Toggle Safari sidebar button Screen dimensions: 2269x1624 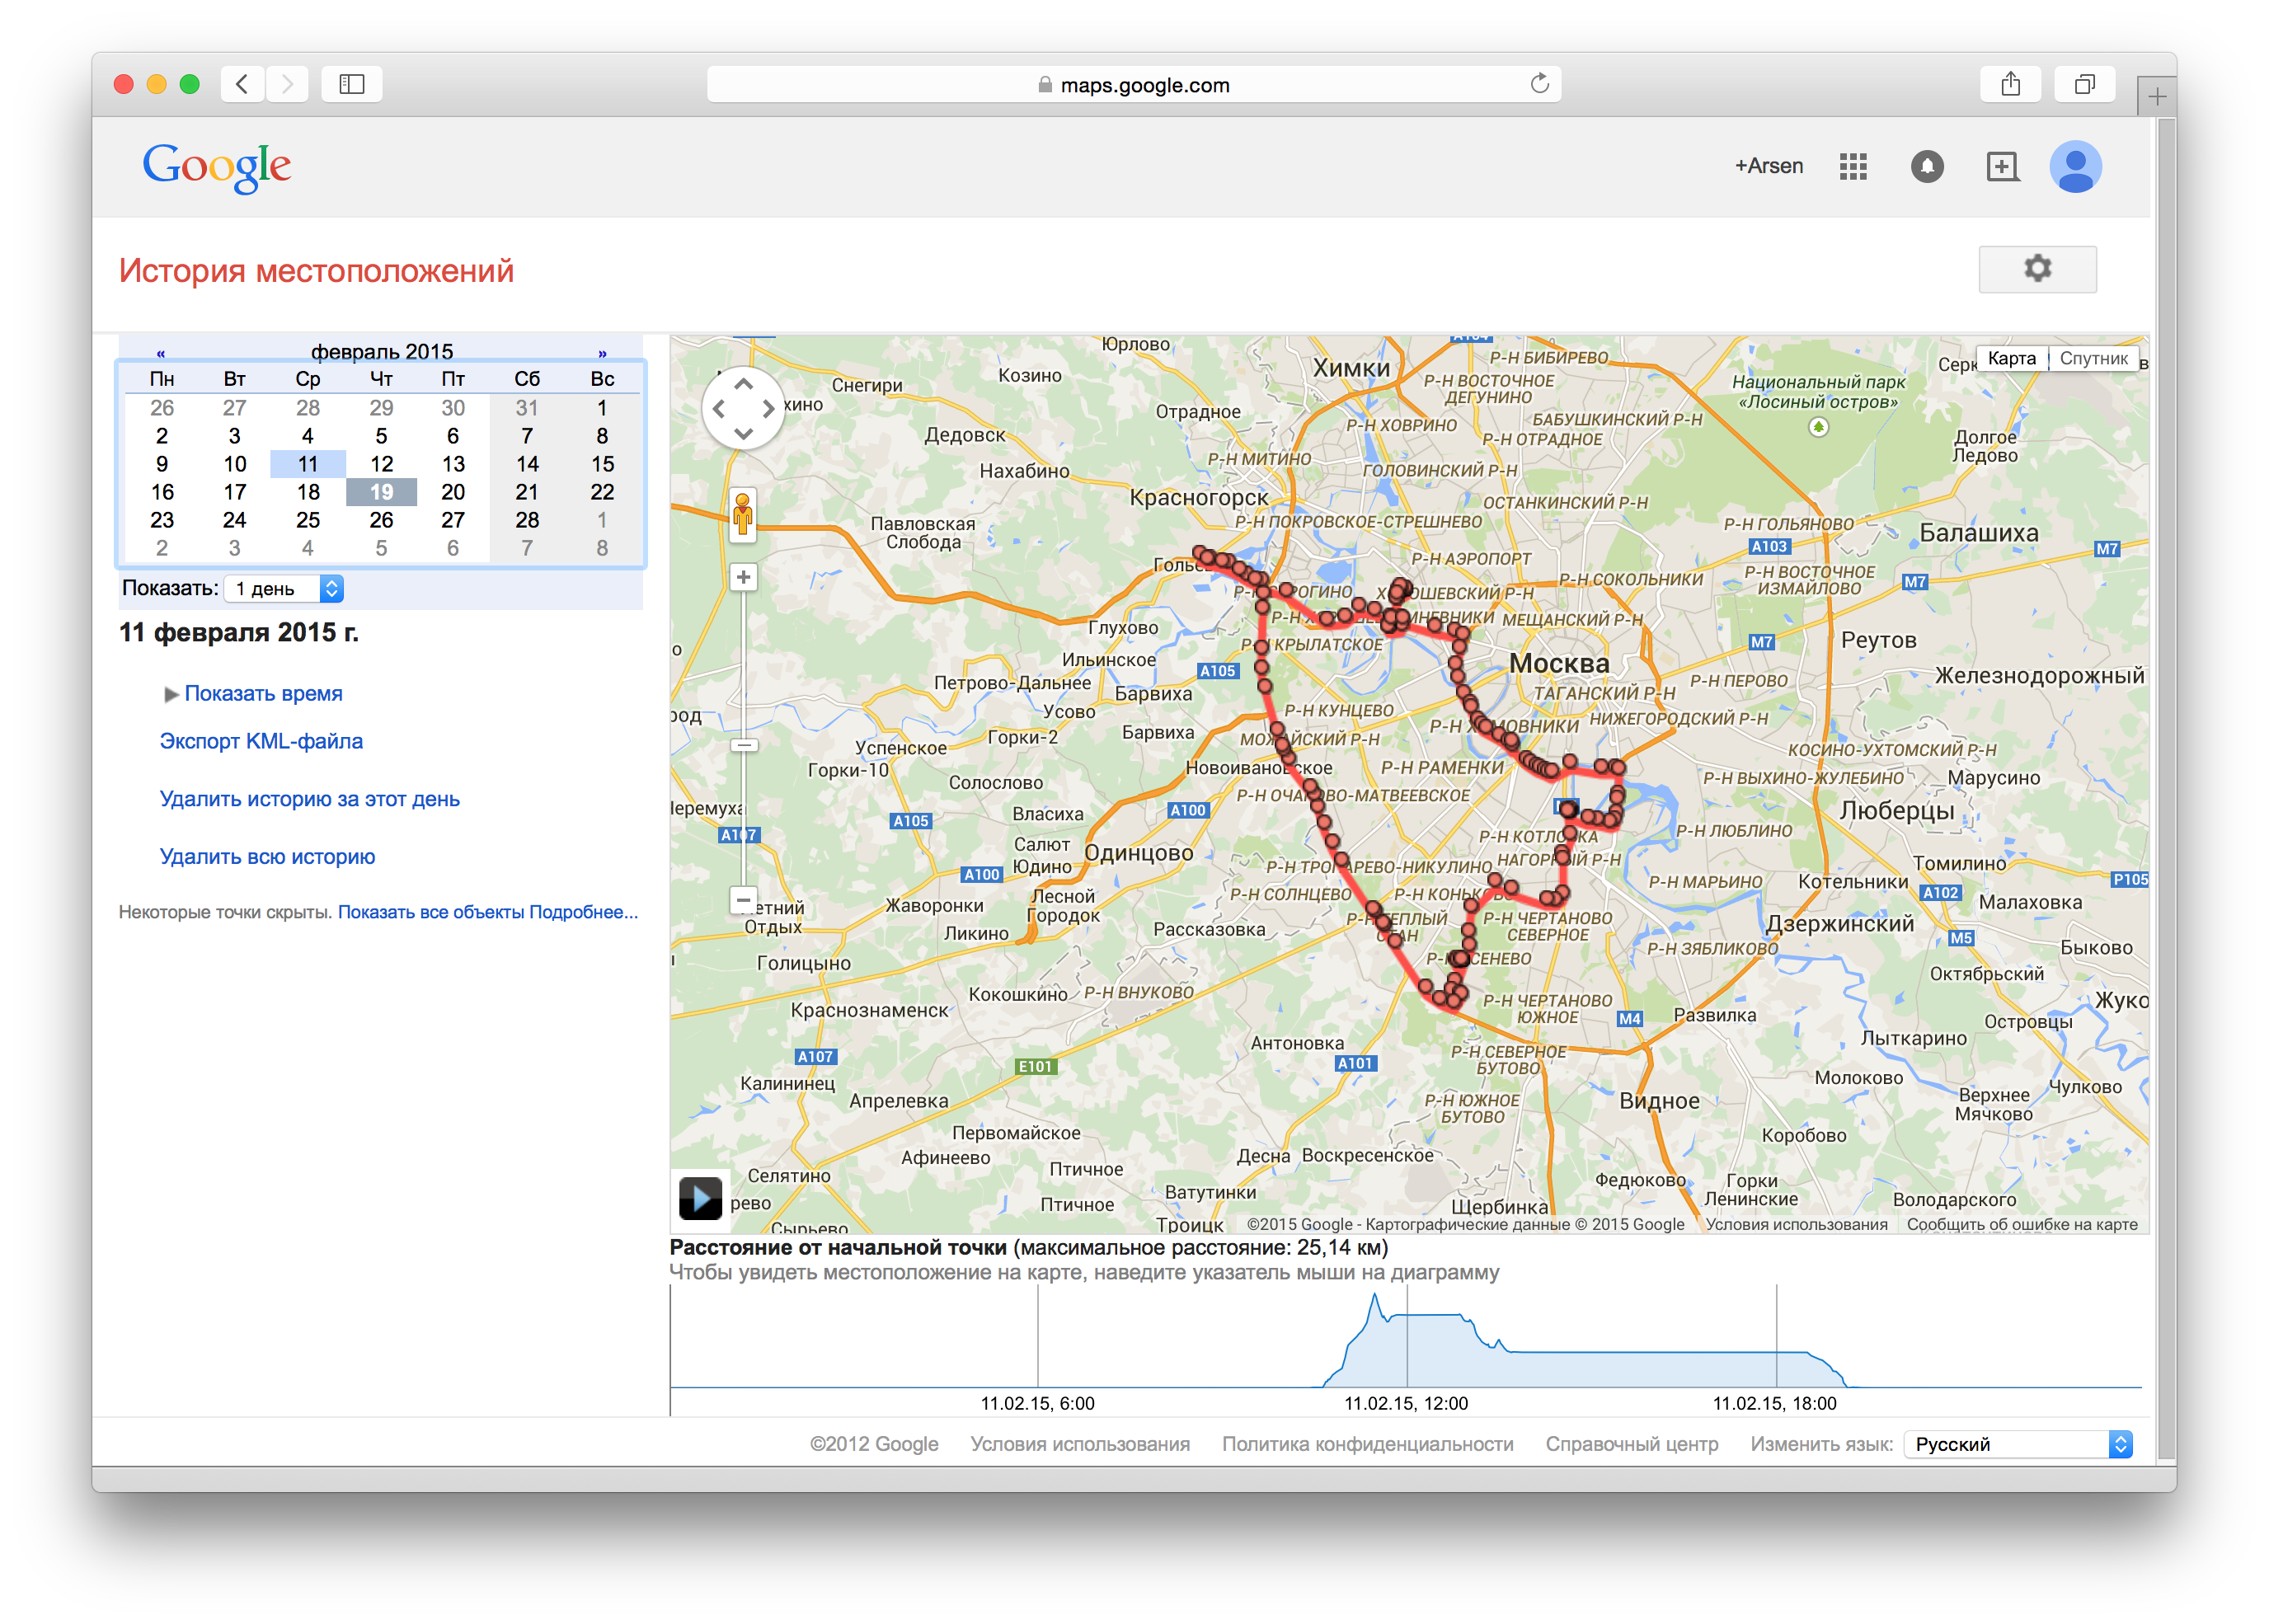(x=351, y=84)
